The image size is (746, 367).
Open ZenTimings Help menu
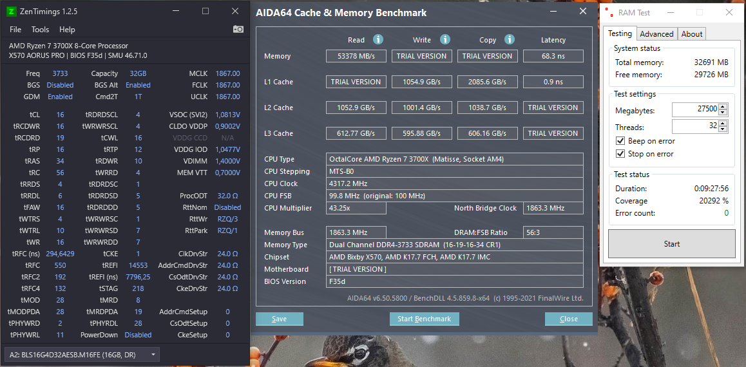(x=67, y=30)
